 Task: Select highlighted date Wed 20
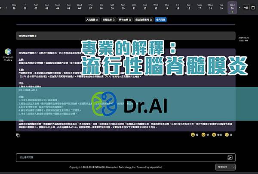[x=232, y=8]
